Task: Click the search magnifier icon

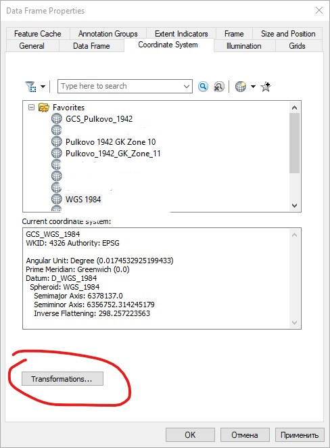Action: [x=203, y=87]
